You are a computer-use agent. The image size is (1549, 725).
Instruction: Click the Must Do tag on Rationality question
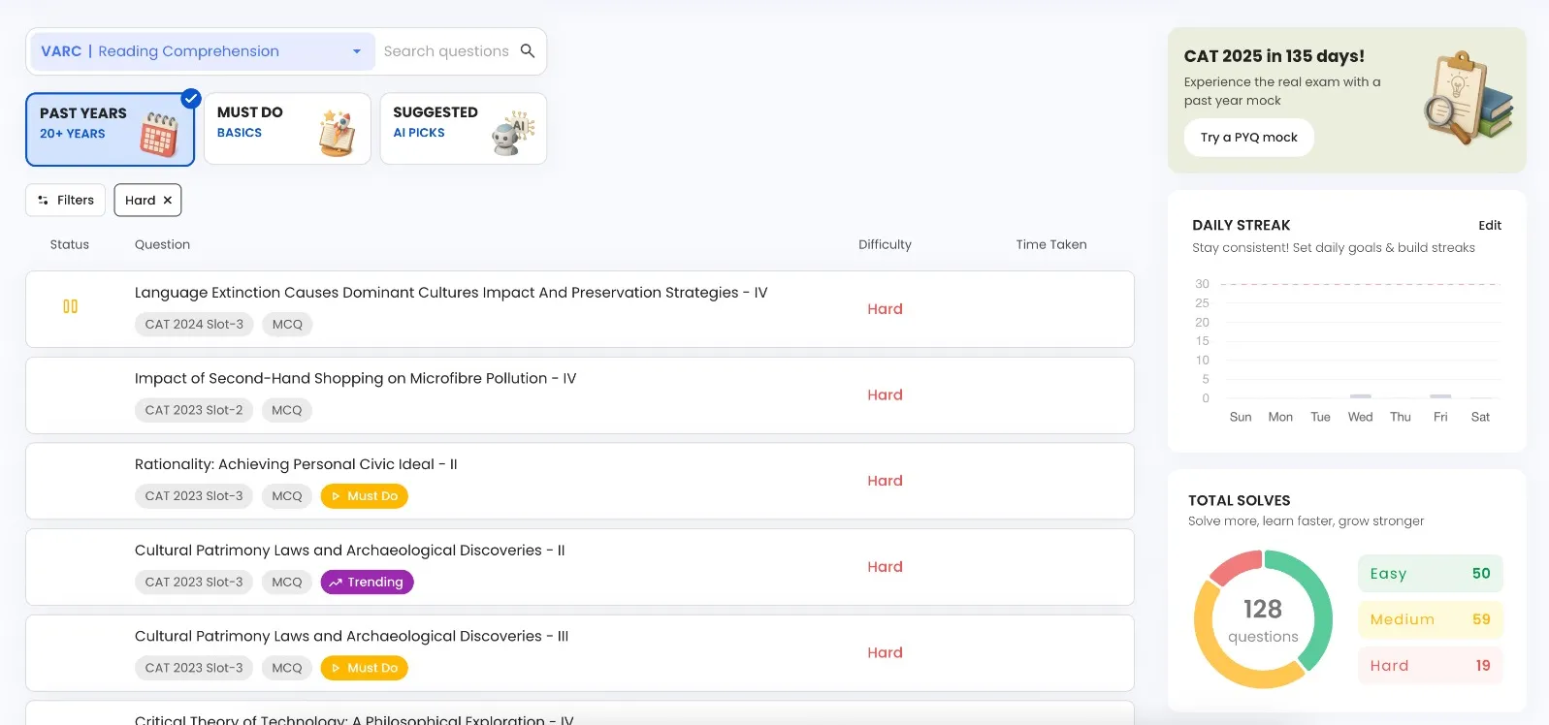pos(365,496)
